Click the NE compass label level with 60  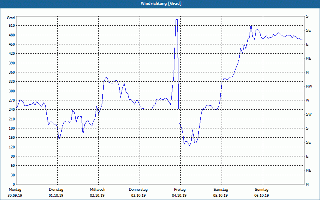309,170
